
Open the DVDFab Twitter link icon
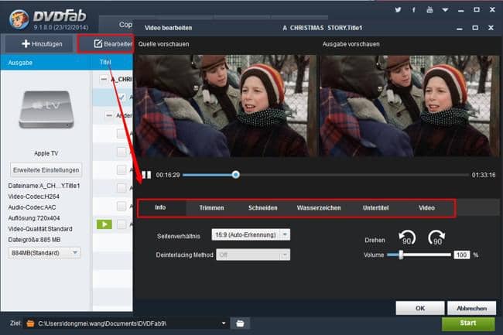pos(398,9)
